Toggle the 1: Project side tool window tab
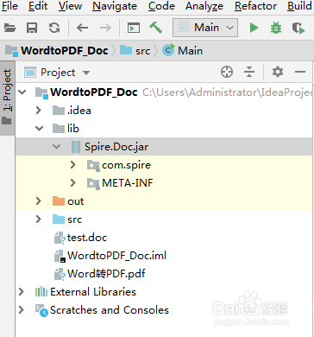Viewport: 314px width, 337px height. click(x=7, y=98)
